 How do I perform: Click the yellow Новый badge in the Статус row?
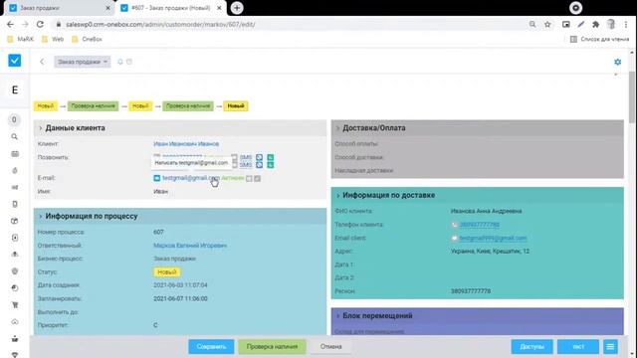tap(167, 272)
